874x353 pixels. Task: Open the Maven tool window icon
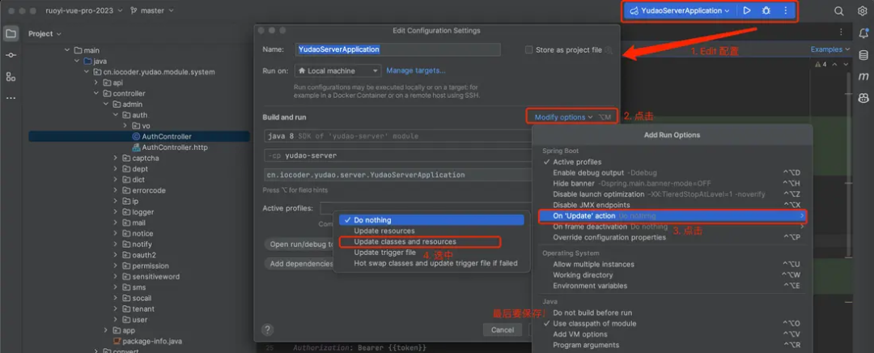[863, 76]
